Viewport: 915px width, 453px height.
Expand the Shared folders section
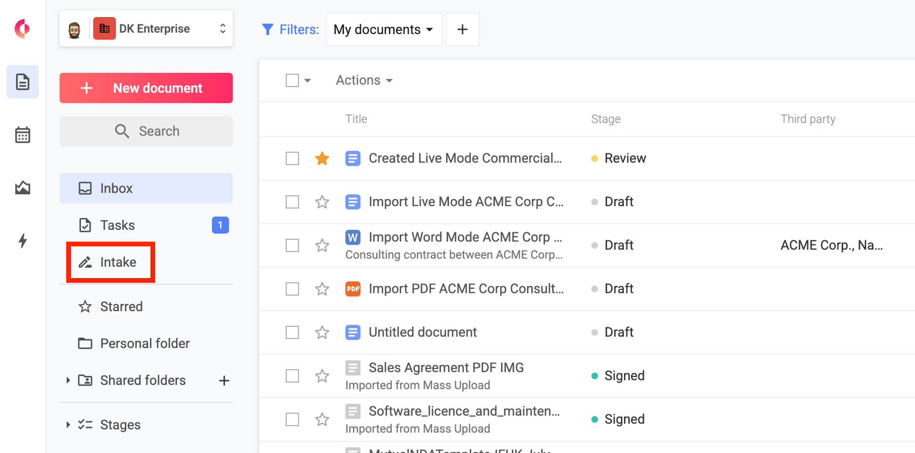(68, 380)
